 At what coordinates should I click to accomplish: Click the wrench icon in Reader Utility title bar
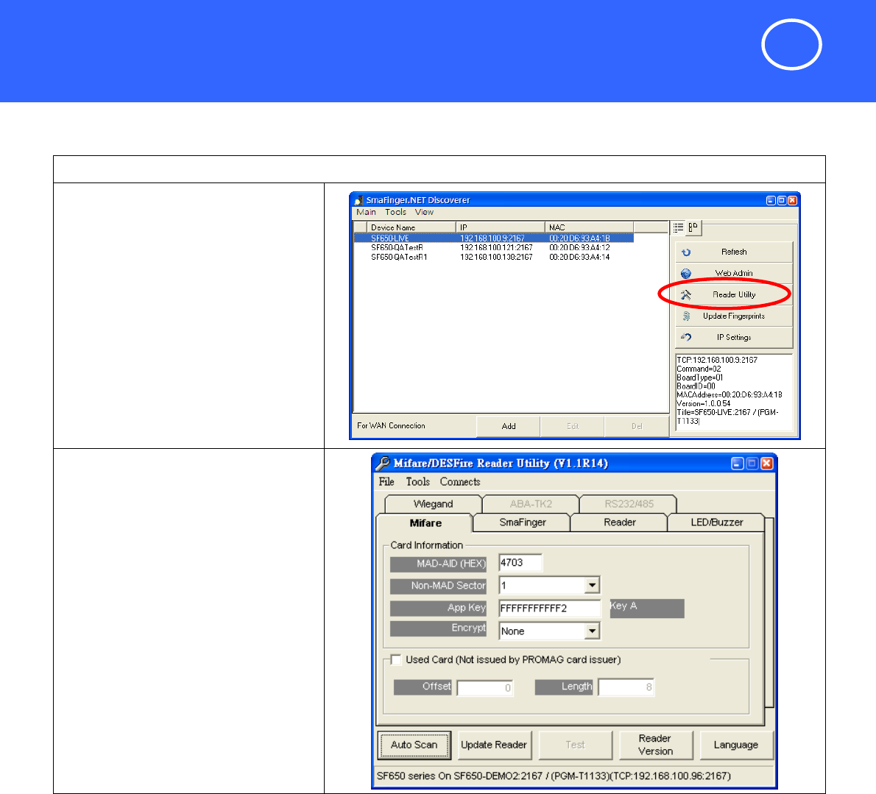383,463
